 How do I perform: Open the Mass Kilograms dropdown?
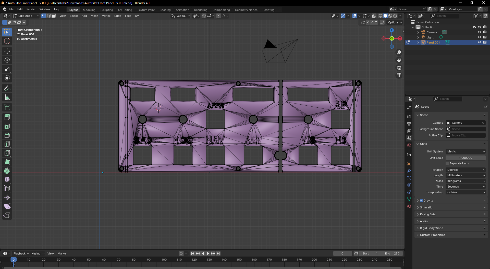tap(465, 181)
